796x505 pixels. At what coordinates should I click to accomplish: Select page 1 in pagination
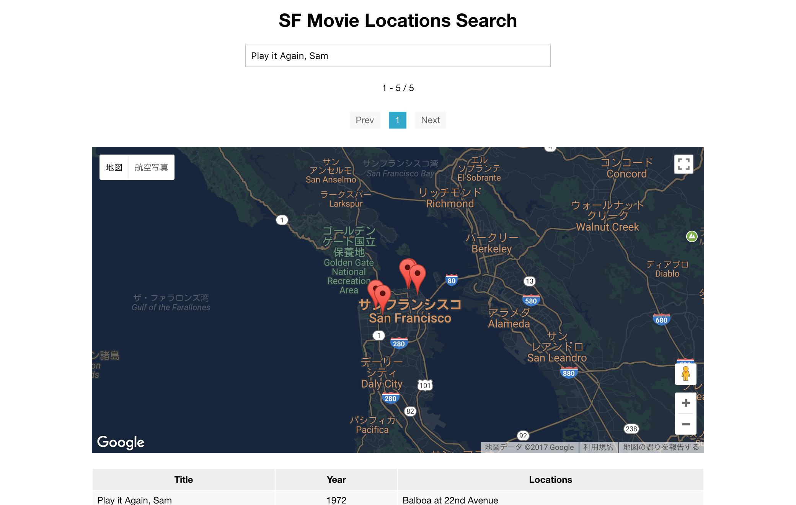(x=397, y=120)
